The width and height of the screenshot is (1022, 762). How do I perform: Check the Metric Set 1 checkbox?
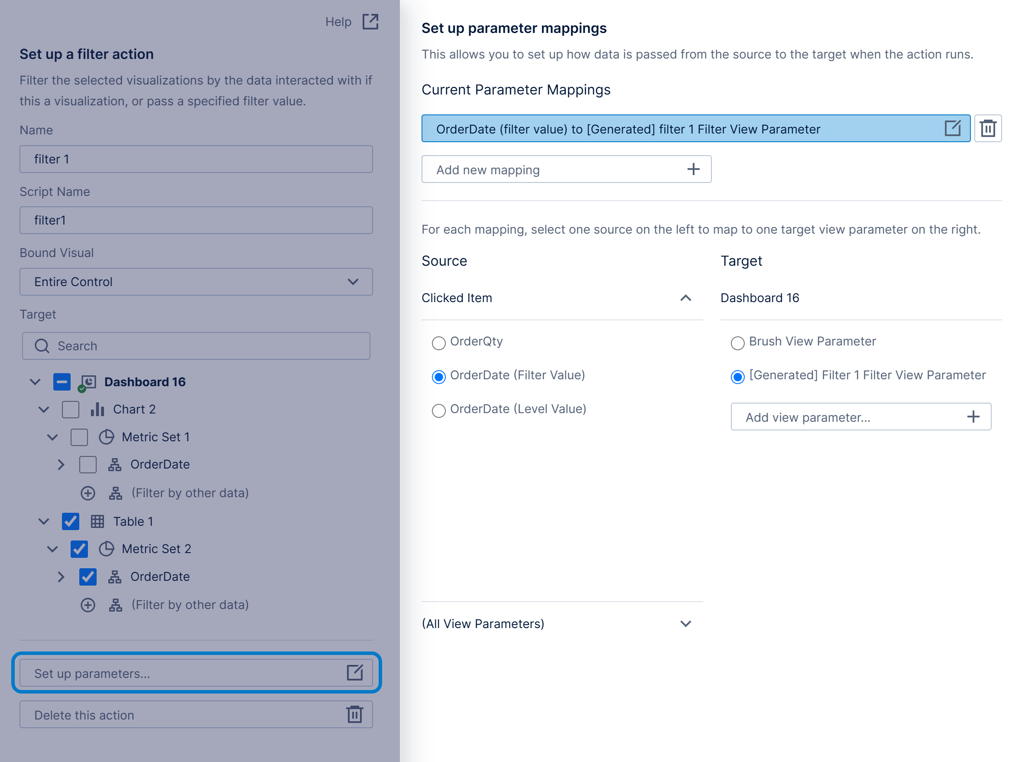pos(79,437)
